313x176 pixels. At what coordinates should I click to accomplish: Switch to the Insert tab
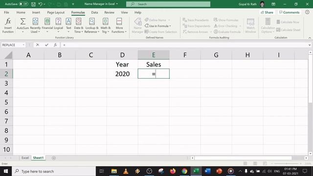click(x=36, y=12)
